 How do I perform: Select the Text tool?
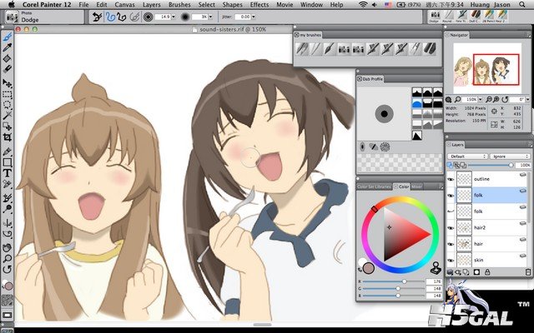tap(8, 173)
